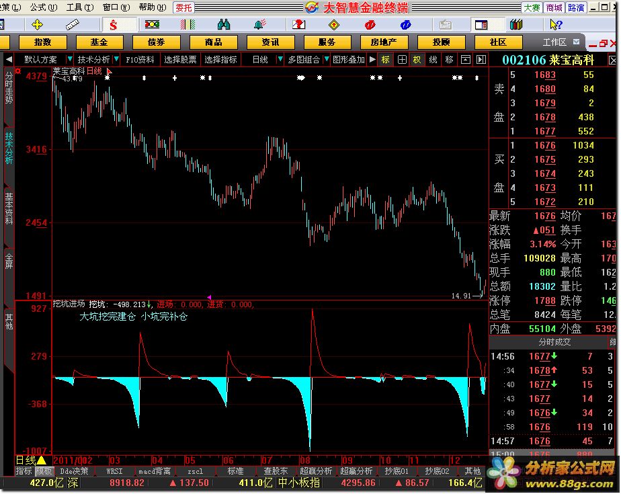Click the 路演 title bar button
Image resolution: width=621 pixels, height=494 pixels.
(576, 7)
